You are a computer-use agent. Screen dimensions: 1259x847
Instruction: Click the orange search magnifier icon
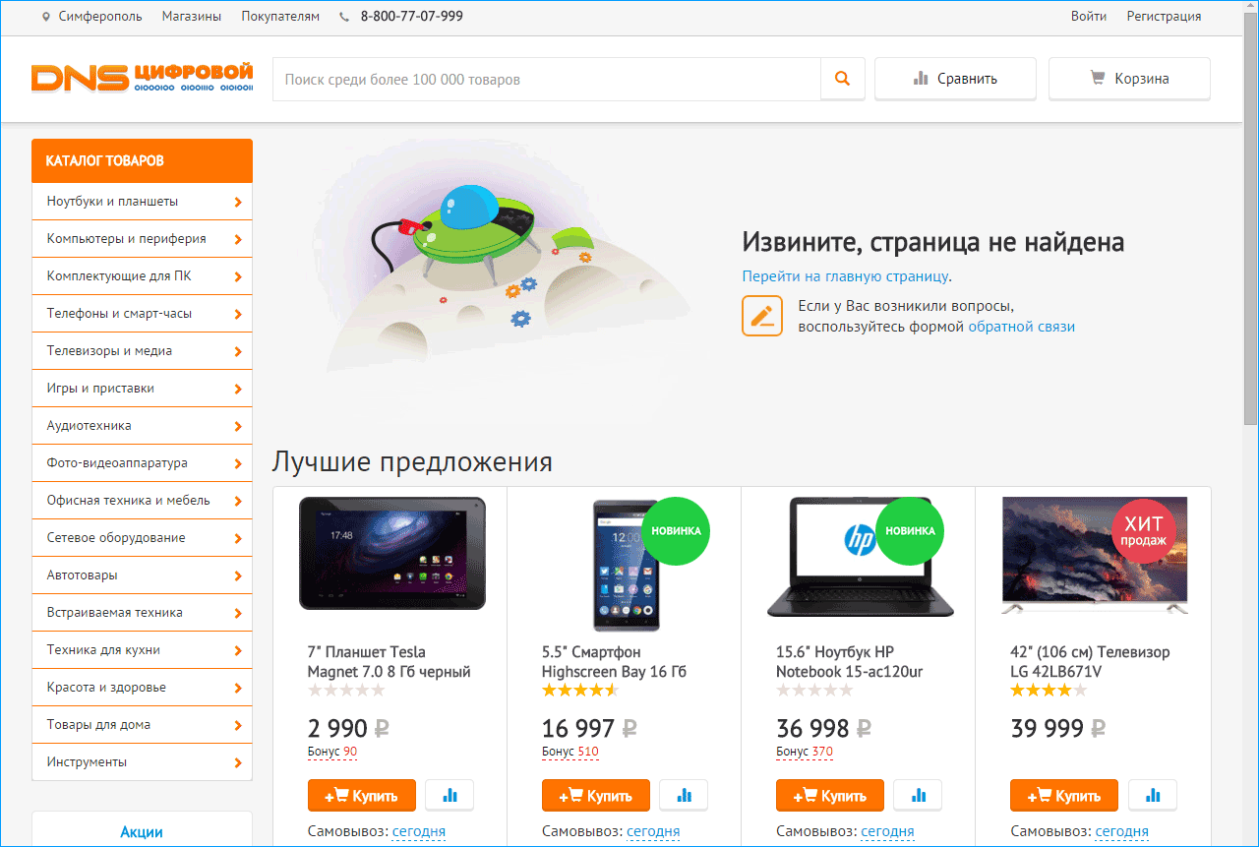click(x=842, y=79)
